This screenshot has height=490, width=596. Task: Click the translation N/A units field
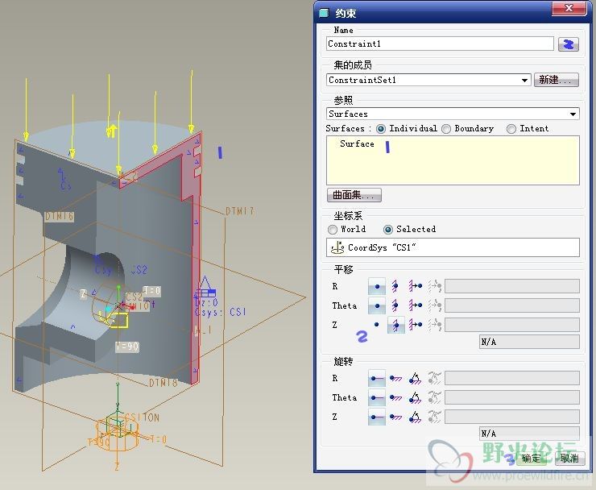(x=529, y=342)
